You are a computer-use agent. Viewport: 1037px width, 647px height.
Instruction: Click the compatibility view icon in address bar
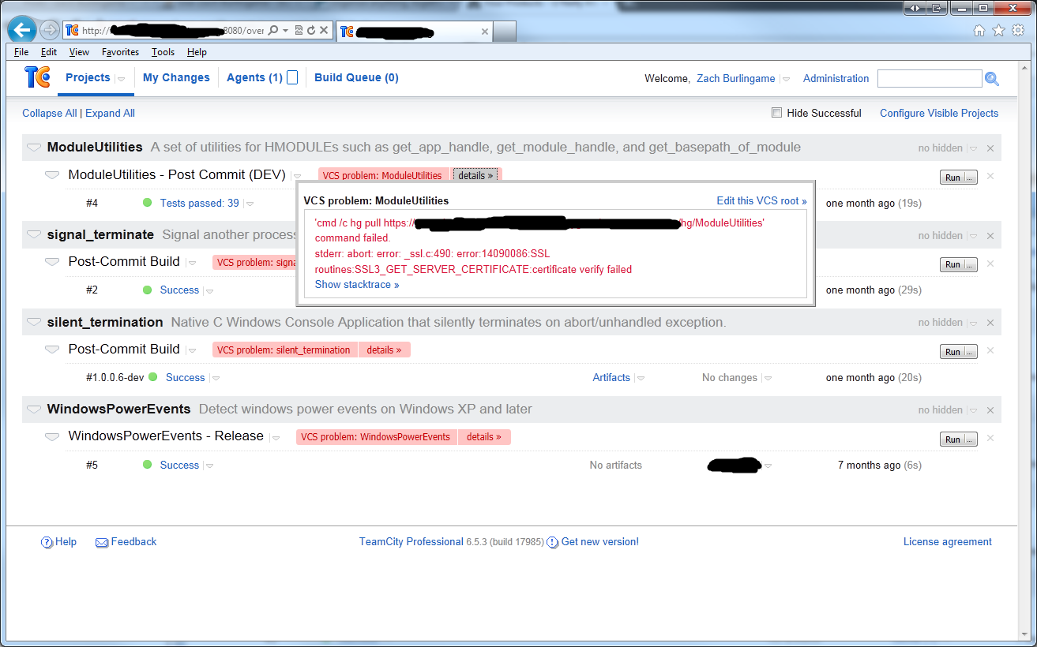coord(299,31)
